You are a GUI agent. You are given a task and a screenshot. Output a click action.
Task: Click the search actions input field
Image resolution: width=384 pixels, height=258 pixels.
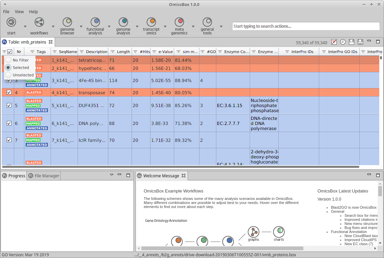306,26
